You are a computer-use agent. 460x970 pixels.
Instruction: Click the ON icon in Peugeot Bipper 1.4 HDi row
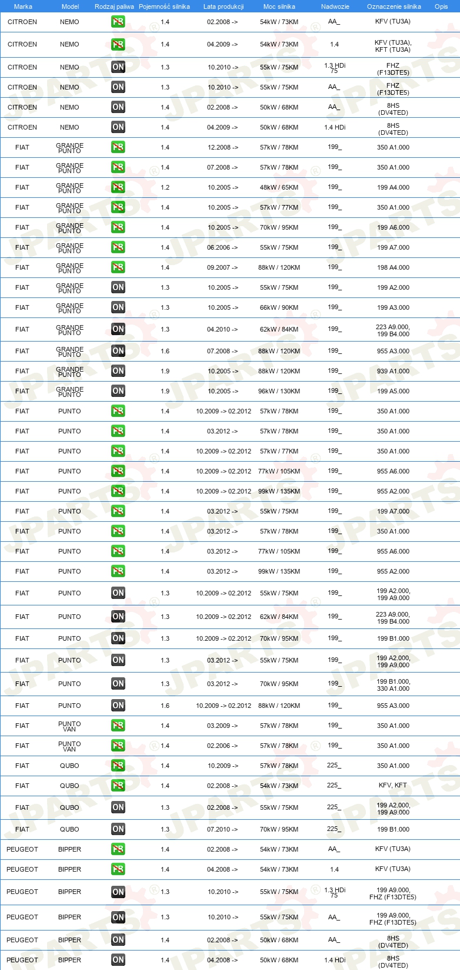pos(118,960)
